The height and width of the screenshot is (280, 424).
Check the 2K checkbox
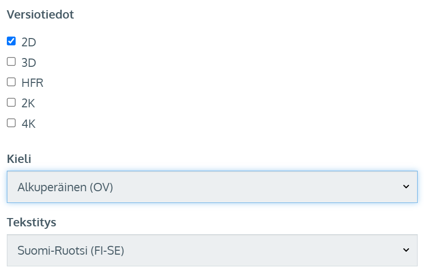(x=11, y=102)
